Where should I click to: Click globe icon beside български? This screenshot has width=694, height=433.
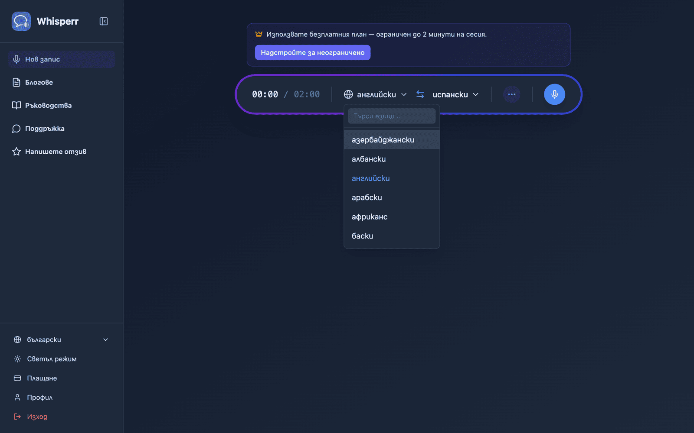[17, 340]
